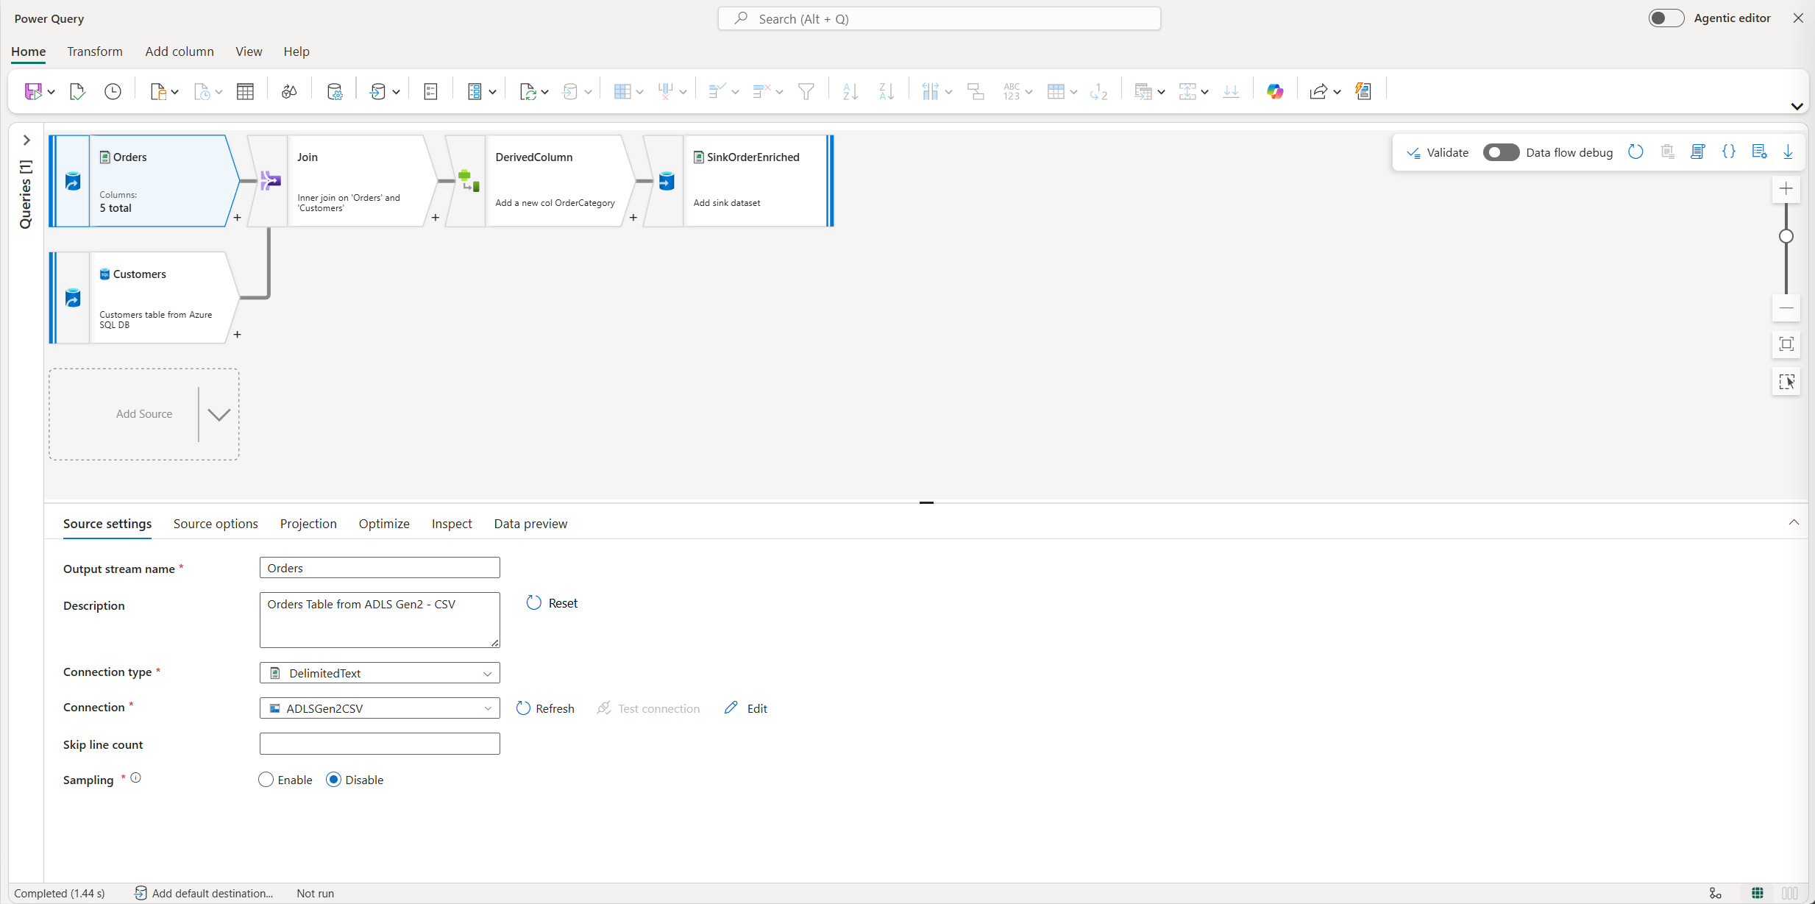Open the refresh history clock icon

(113, 91)
